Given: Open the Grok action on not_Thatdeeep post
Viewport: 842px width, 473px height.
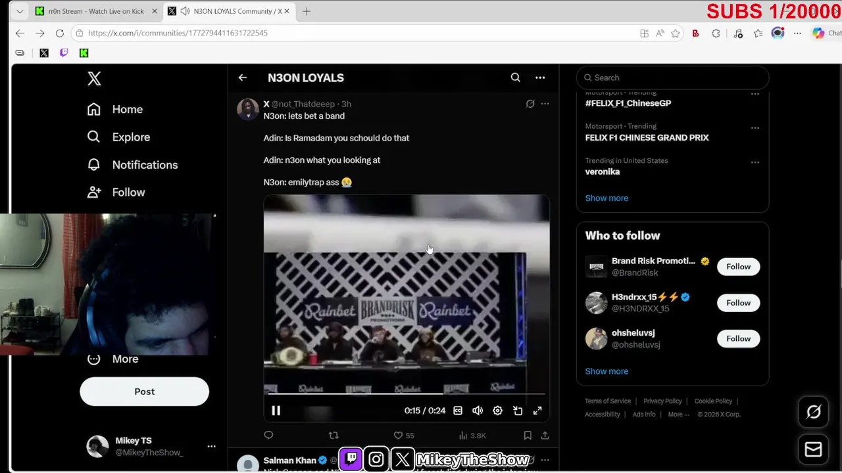Looking at the screenshot, I should click(530, 104).
